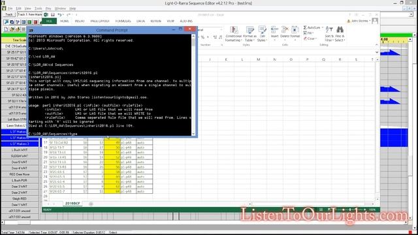Open Conditional Formatting in Excel ribbon
This screenshot has width=418, height=235.
(234, 34)
